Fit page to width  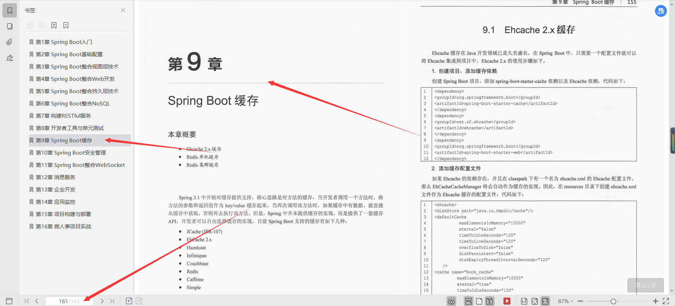coord(545,301)
